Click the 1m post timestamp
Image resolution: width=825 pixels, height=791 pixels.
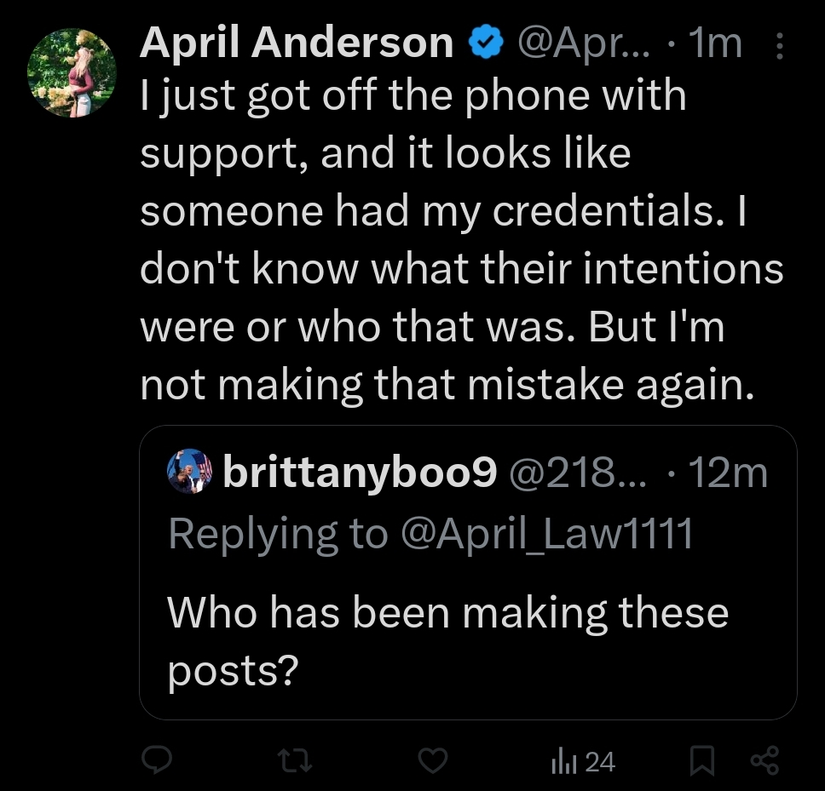719,43
